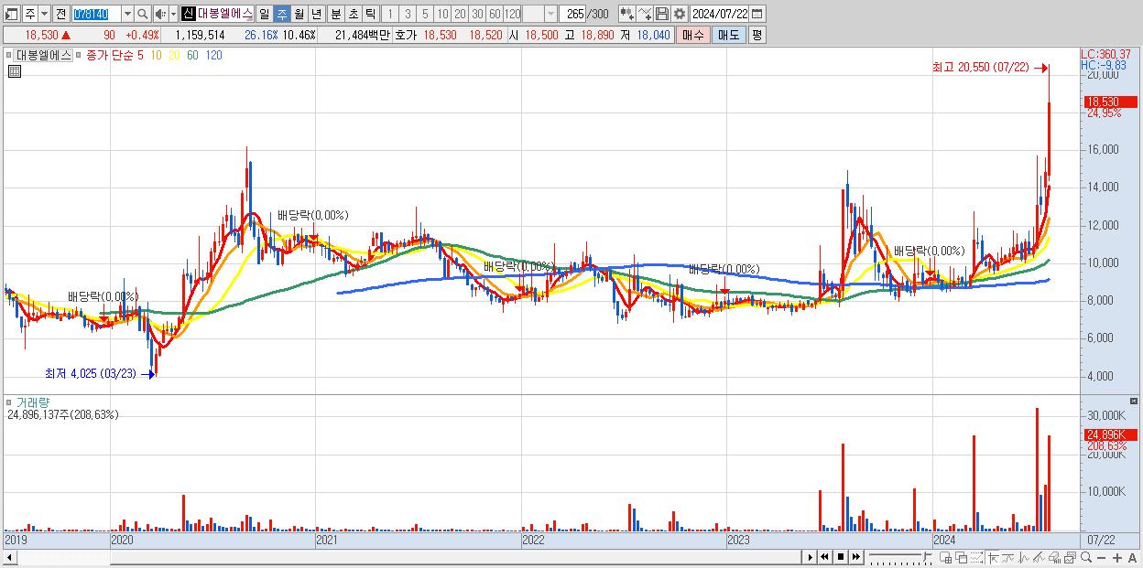
Task: Open the 주 market-type dropdown arrow
Action: point(44,14)
